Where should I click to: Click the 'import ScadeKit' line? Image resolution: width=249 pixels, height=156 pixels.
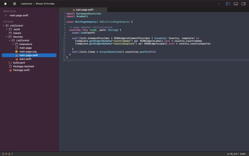tap(77, 16)
